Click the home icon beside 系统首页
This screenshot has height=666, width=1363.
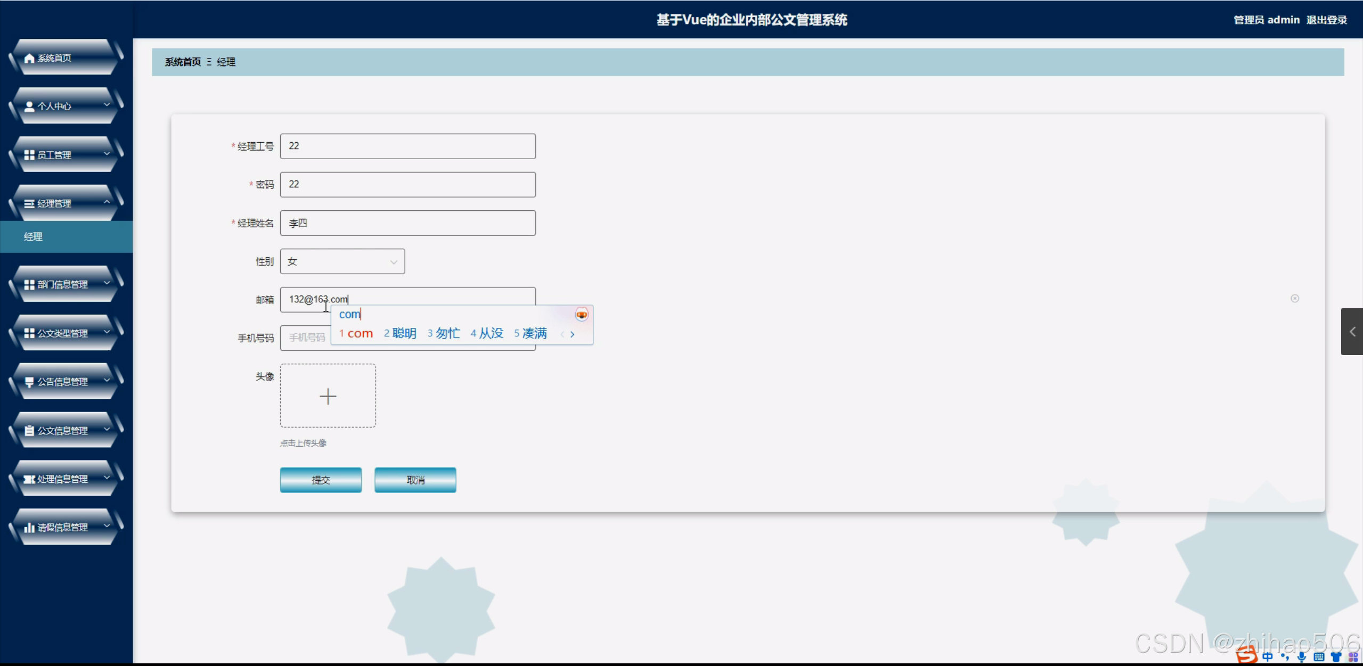29,58
